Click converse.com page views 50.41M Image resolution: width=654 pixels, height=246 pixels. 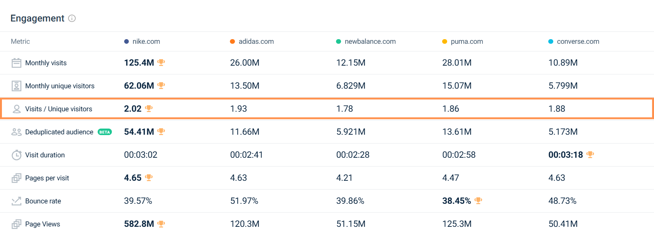(563, 224)
